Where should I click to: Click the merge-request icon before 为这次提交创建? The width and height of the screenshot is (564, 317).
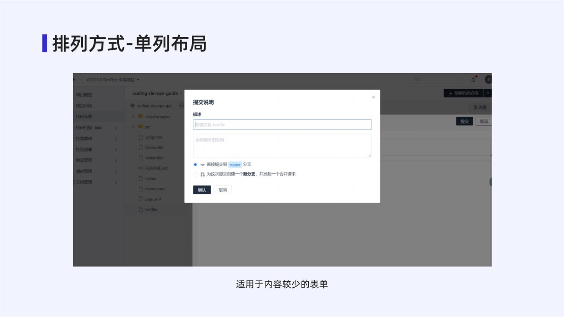coord(203,174)
